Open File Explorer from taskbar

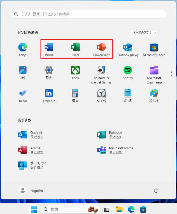coord(119,210)
